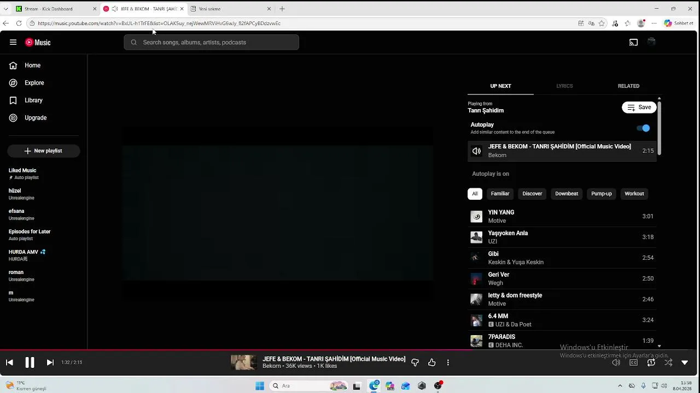Select the UP NEXT tab
This screenshot has width=700, height=393.
tap(500, 86)
